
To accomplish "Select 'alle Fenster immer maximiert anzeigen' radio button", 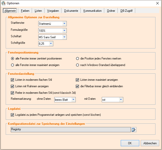I will tap(12, 65).
